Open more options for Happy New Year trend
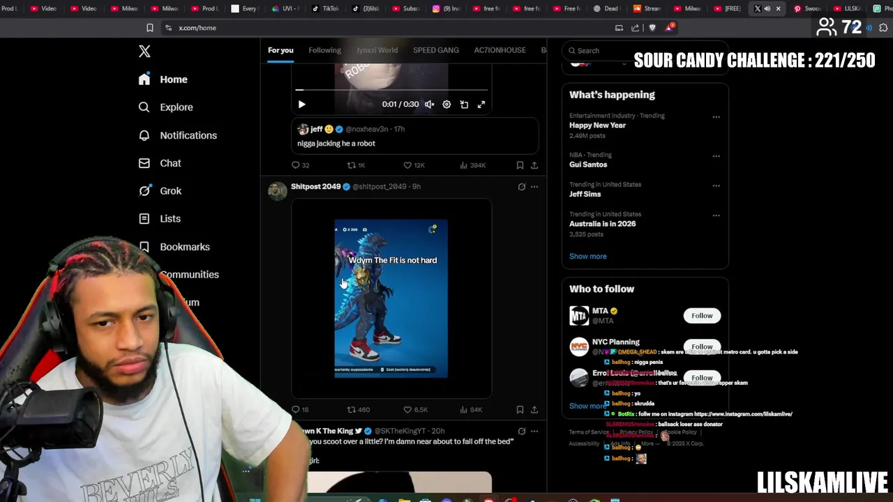The image size is (893, 502). click(716, 117)
